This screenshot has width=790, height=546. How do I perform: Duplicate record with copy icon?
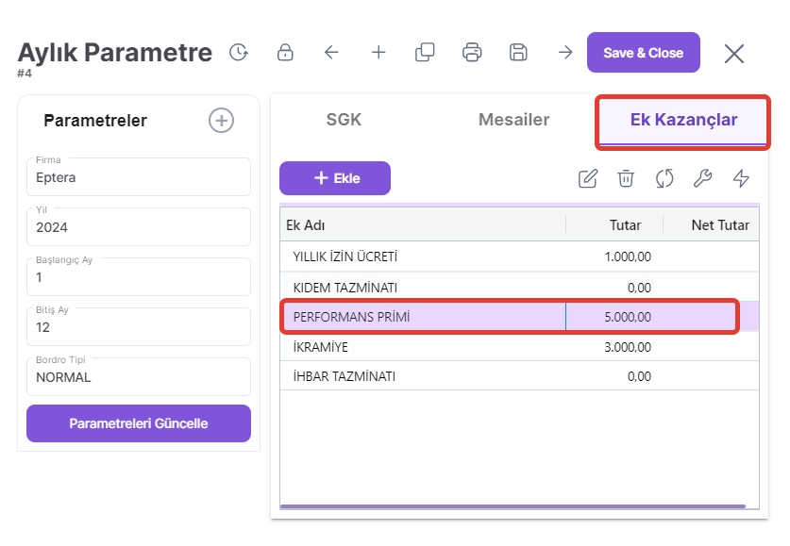[425, 53]
